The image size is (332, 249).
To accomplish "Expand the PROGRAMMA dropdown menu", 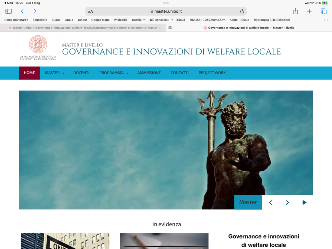I will click(x=114, y=73).
